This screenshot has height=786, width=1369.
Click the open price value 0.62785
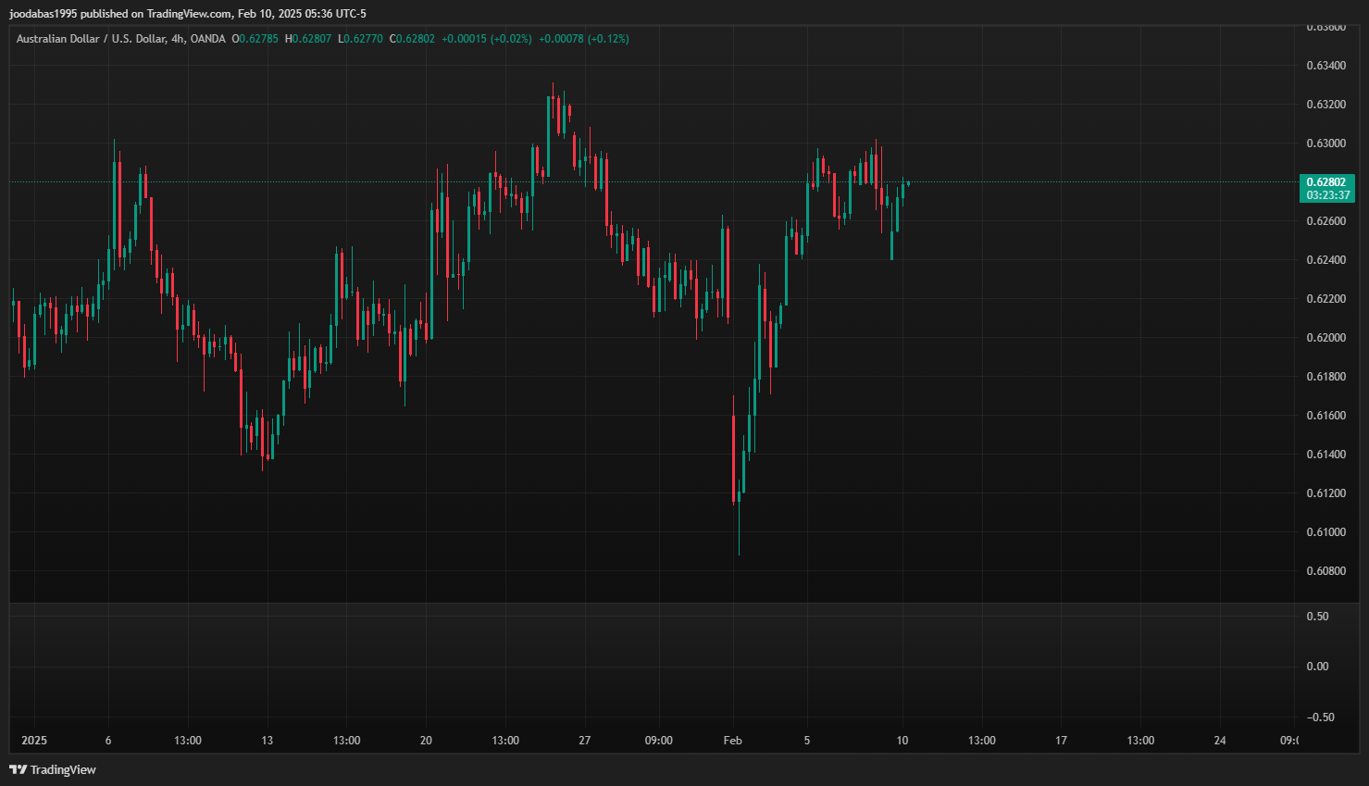(x=258, y=39)
